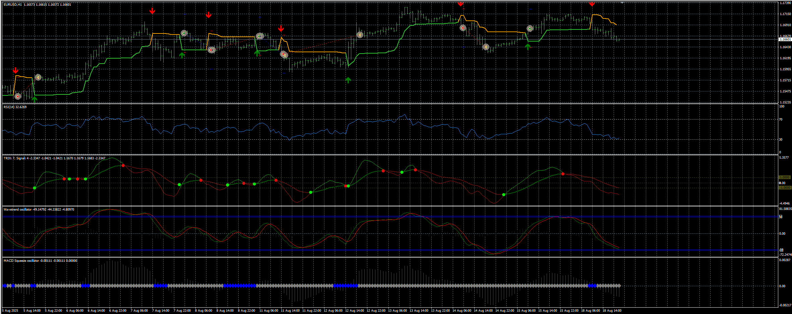792x314 pixels.
Task: Click the olive 1.0000 TRIX level label
Action: [x=785, y=177]
